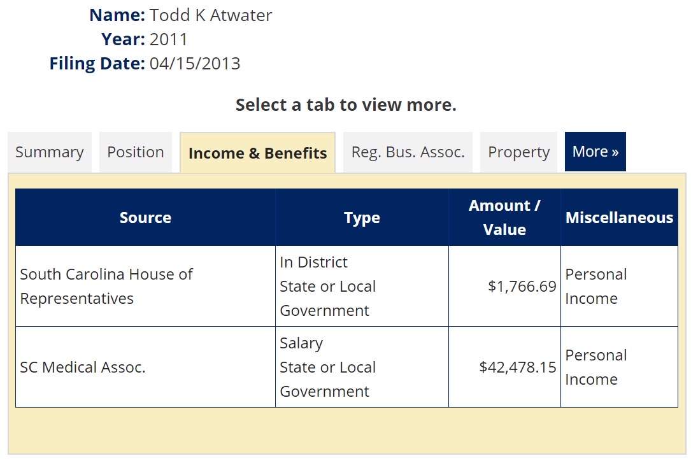Click Personal Income in the SC Medical row
691x463 pixels.
coord(596,367)
